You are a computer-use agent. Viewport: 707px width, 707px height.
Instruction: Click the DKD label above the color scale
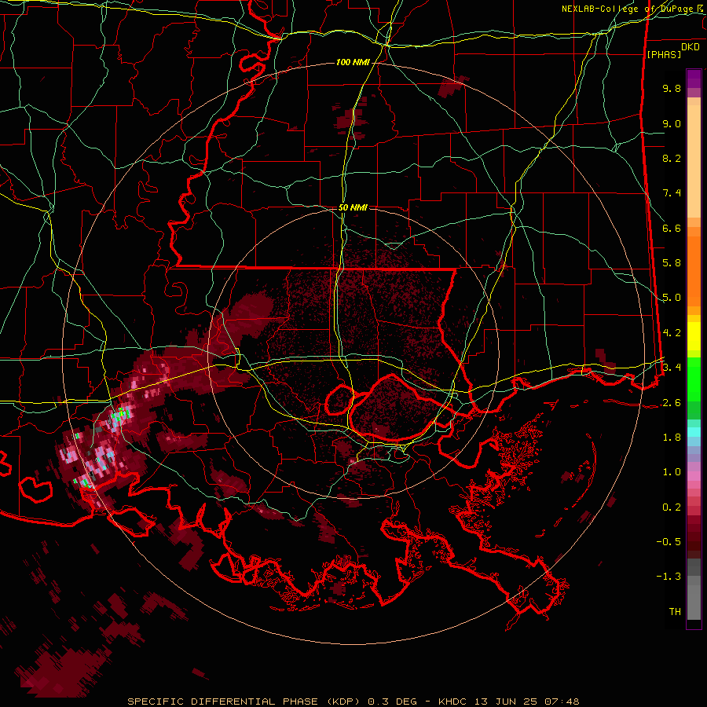click(x=691, y=47)
